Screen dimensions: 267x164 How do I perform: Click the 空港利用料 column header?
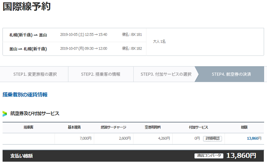point(153,127)
